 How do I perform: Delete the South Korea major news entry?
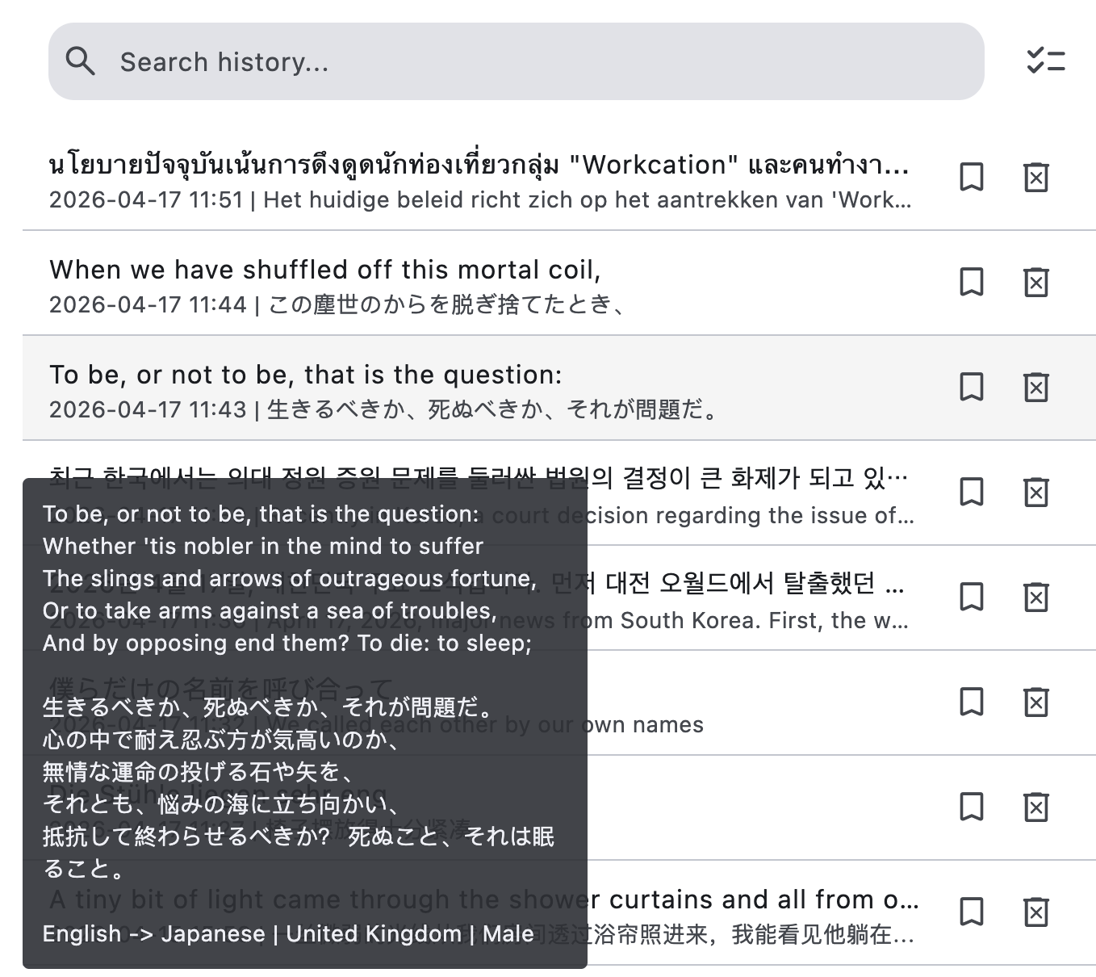tap(1036, 597)
